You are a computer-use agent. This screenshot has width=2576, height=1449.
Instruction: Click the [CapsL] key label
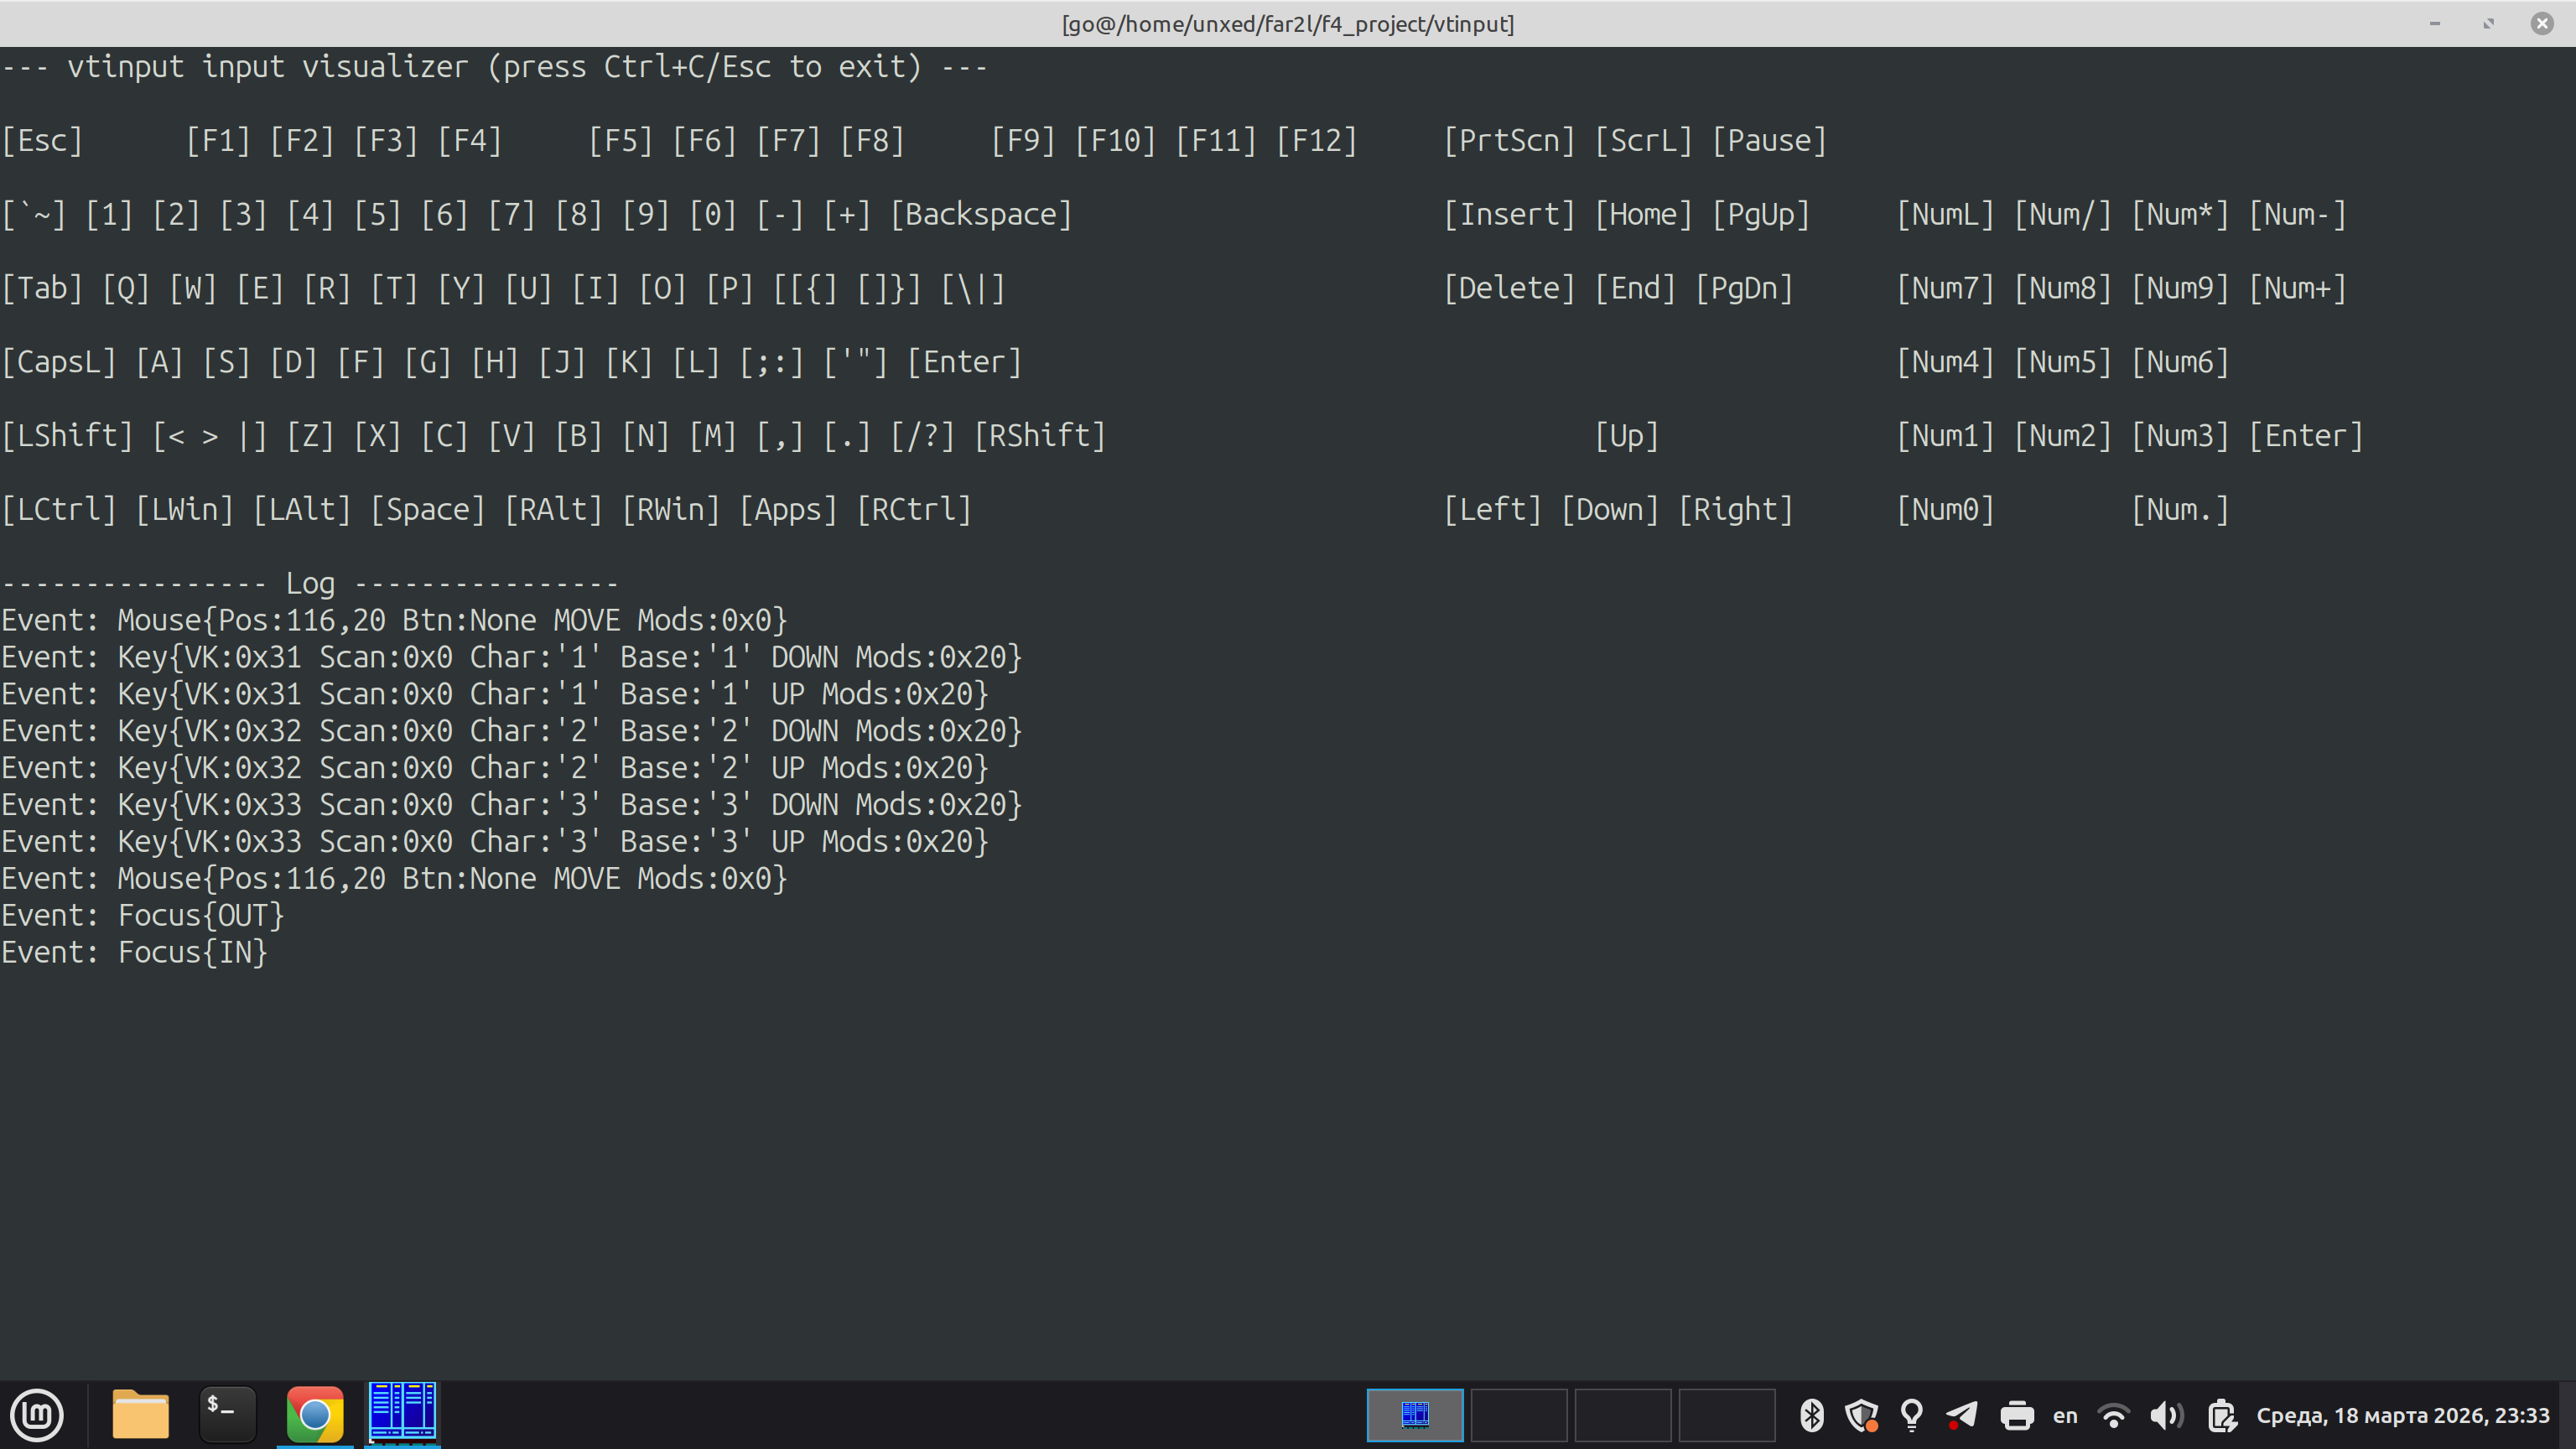pyautogui.click(x=59, y=362)
